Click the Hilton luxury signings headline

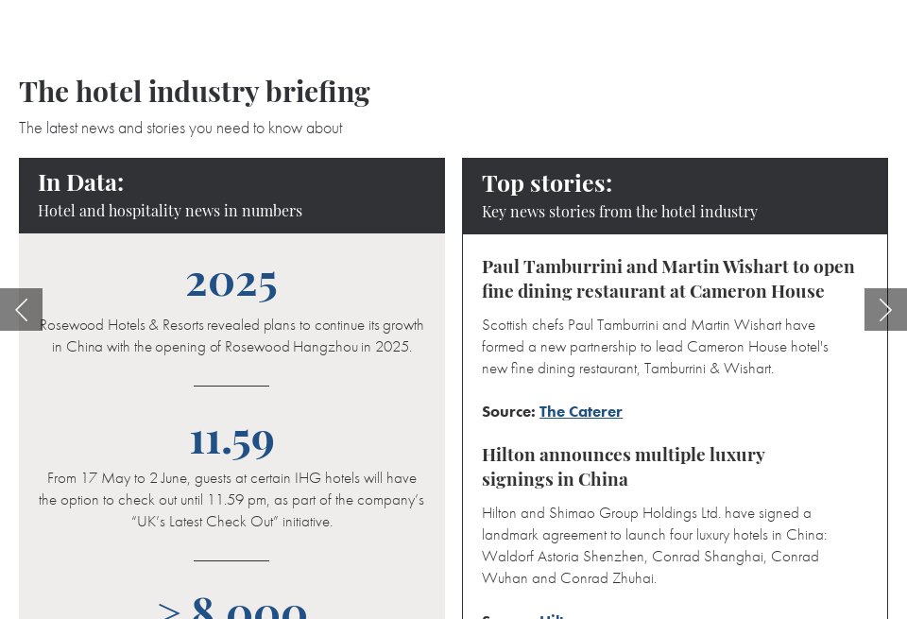pyautogui.click(x=624, y=466)
